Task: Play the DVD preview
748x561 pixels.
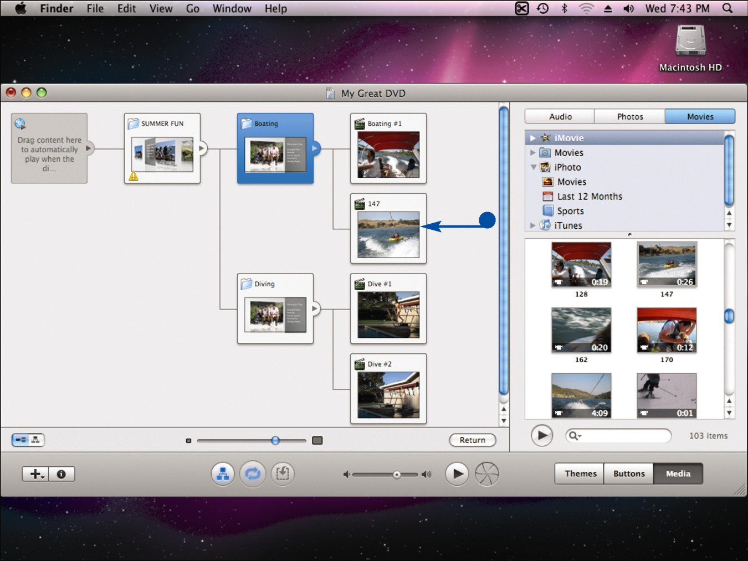Action: click(x=457, y=474)
